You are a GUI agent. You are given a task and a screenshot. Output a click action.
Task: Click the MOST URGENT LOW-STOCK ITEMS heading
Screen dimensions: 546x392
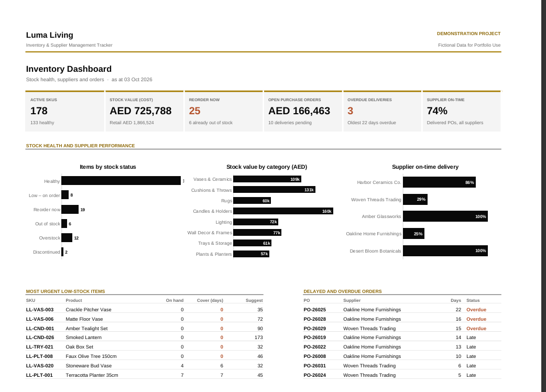click(x=65, y=291)
